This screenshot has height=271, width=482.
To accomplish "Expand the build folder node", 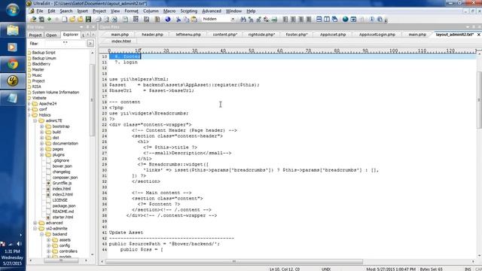I will tap(42, 132).
